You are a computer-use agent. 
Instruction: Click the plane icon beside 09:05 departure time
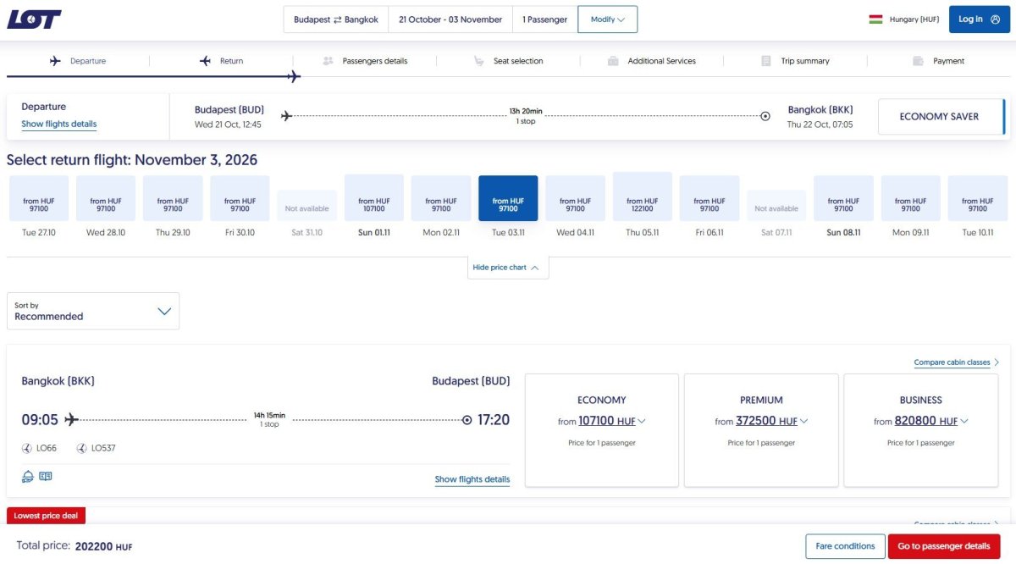(71, 419)
